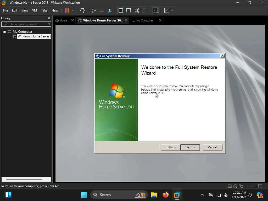Show hidden system tray icons
The width and height of the screenshot is (268, 201).
point(202,195)
